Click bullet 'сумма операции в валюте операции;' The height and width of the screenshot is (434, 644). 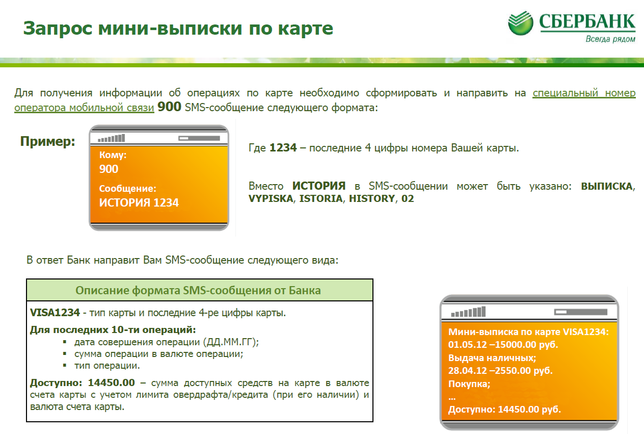click(158, 354)
